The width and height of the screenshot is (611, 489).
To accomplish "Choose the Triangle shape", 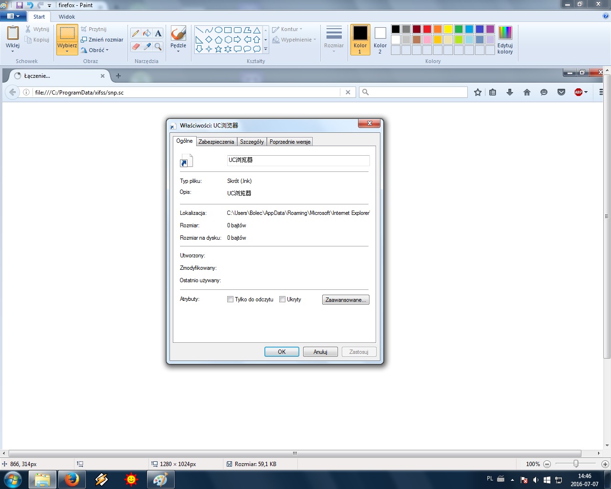I will (x=257, y=30).
